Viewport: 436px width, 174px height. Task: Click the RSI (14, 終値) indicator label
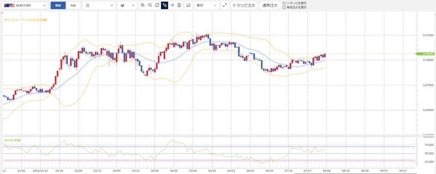tap(12, 140)
